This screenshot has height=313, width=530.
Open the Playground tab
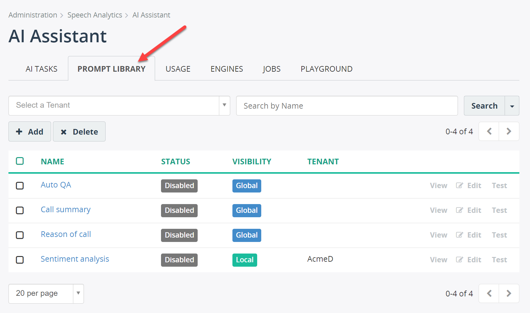tap(327, 69)
